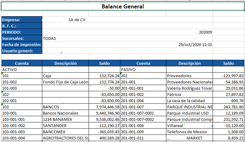Select the Empresa label cell
This screenshot has height=142, width=245.
tap(22, 20)
